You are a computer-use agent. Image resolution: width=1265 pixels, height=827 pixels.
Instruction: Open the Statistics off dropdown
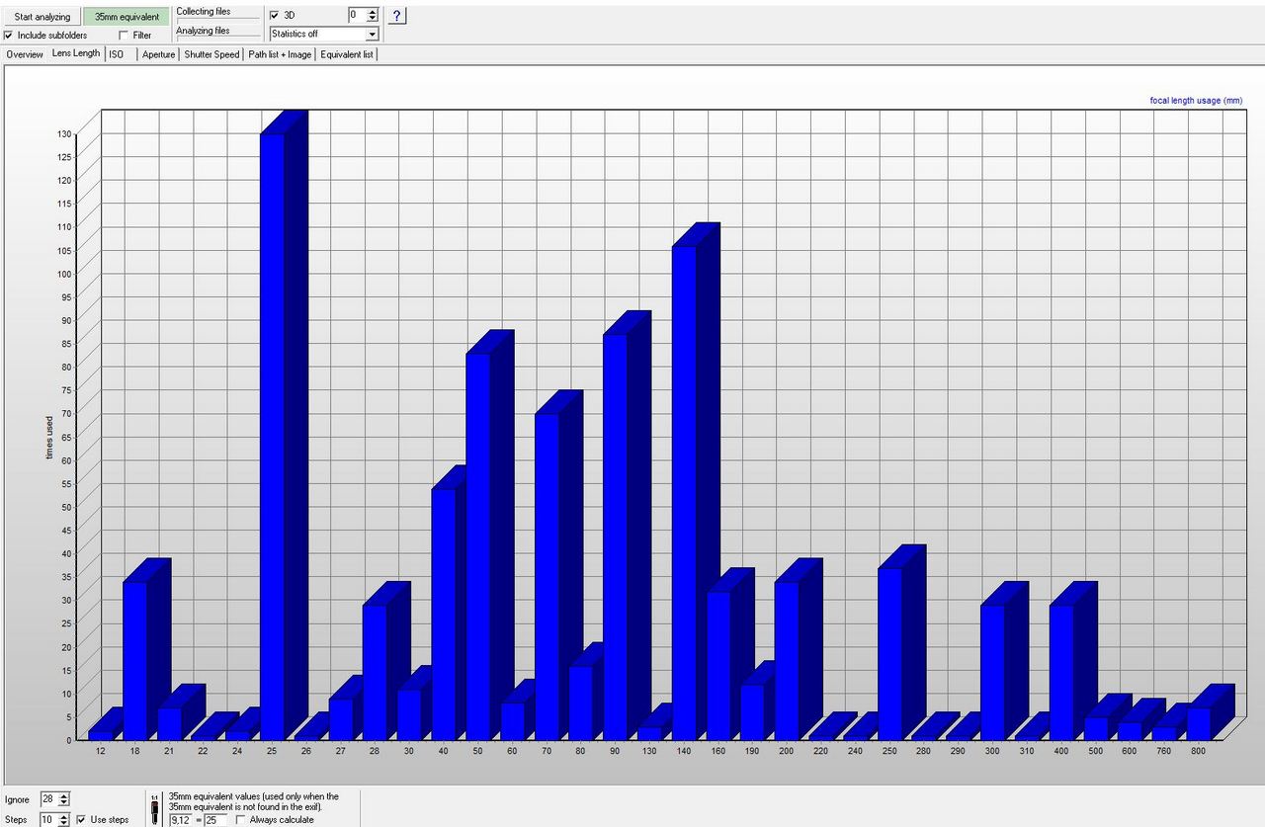point(324,34)
